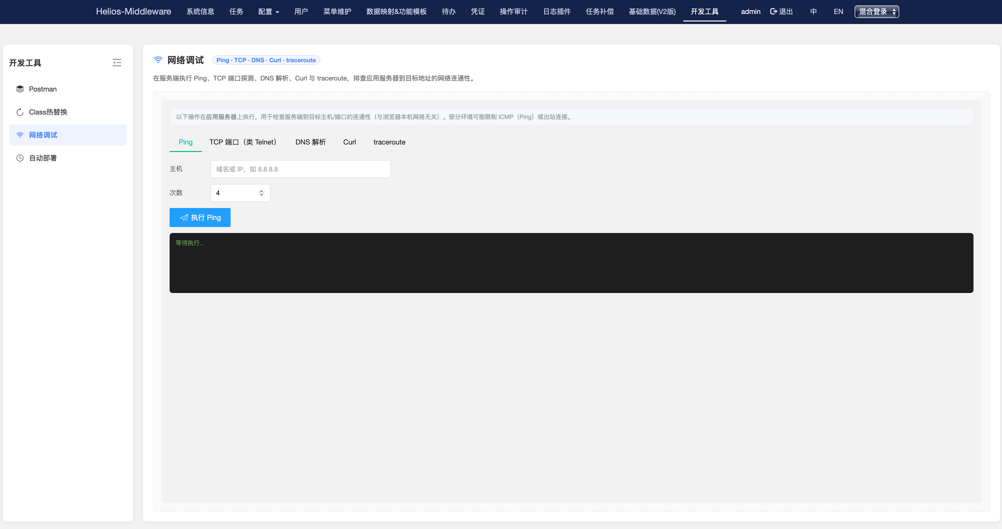
Task: Click the Class热替换 refresh icon
Action: pos(20,112)
